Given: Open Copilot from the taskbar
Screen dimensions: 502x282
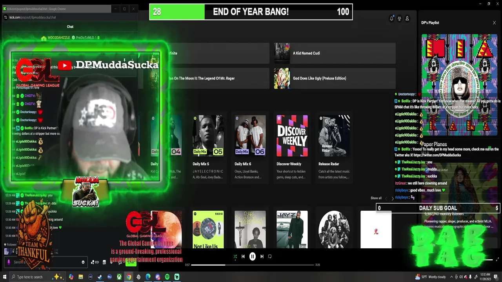Looking at the screenshot, I should click(x=71, y=277).
